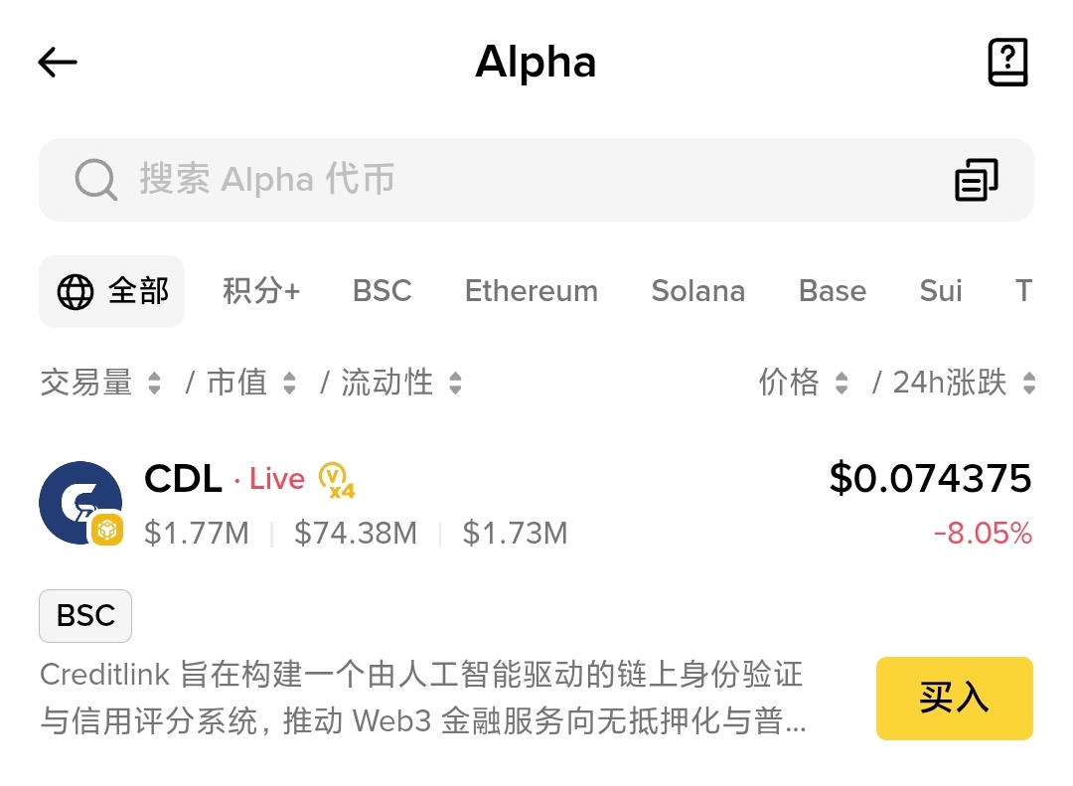The image size is (1073, 786).
Task: Sort by 流动性 liquidity
Action: 400,383
